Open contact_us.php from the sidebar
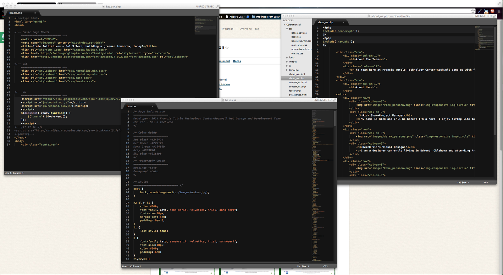This screenshot has height=275, width=503. (x=297, y=86)
